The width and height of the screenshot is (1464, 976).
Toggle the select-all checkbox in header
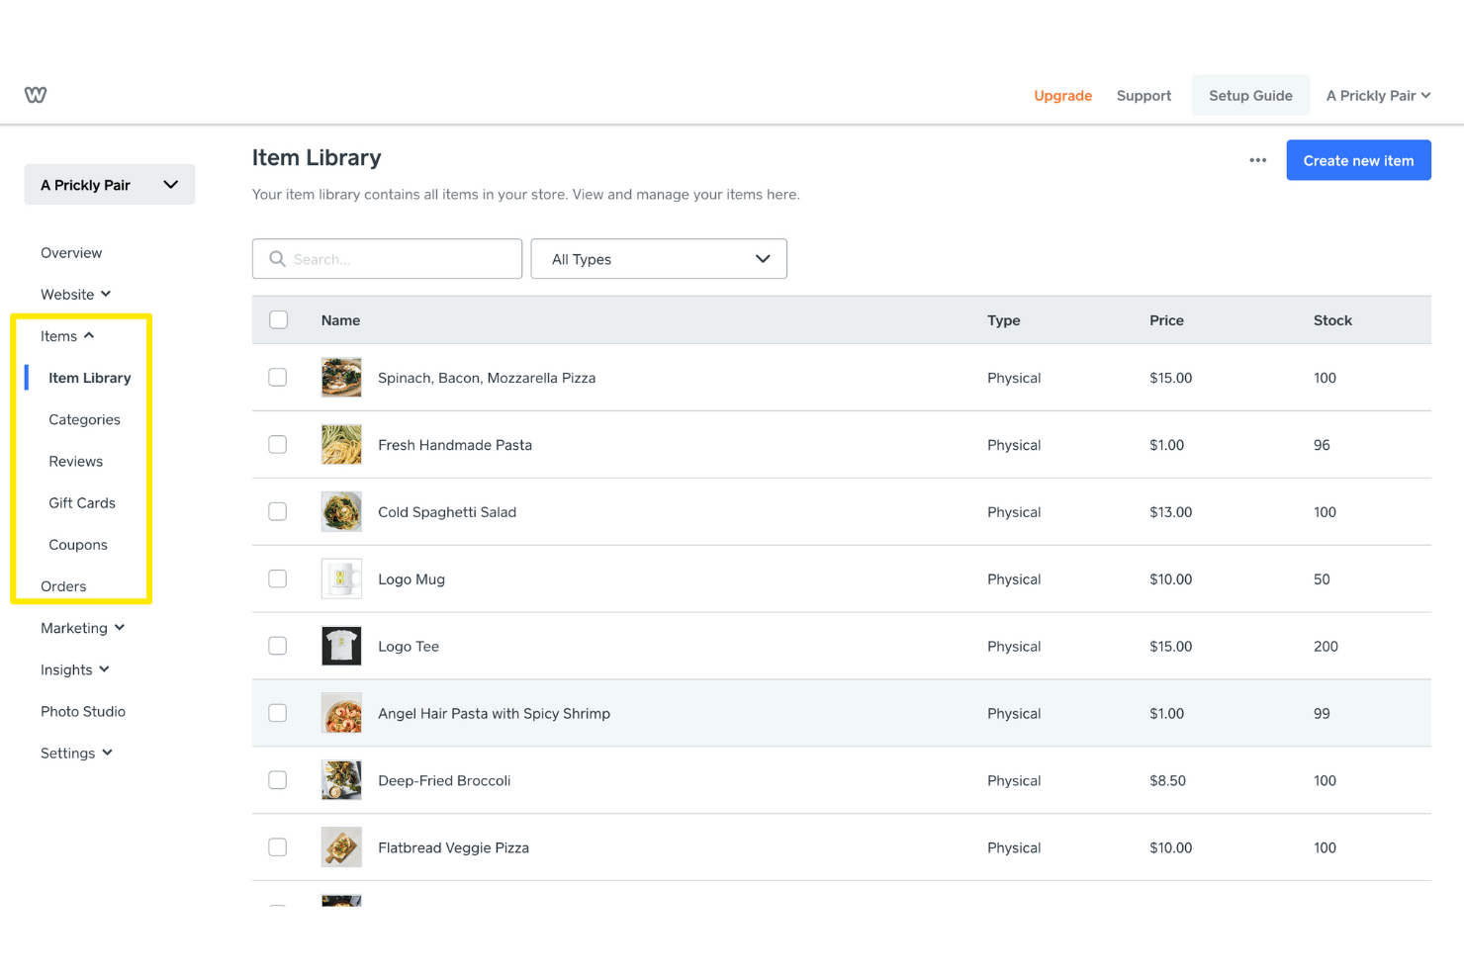(x=279, y=319)
